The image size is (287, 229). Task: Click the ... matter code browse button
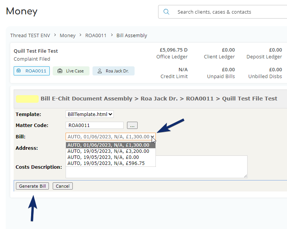pyautogui.click(x=132, y=125)
